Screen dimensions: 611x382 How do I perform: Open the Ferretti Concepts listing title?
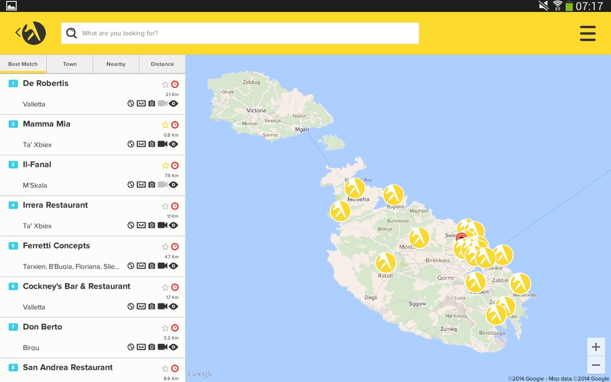[56, 245]
